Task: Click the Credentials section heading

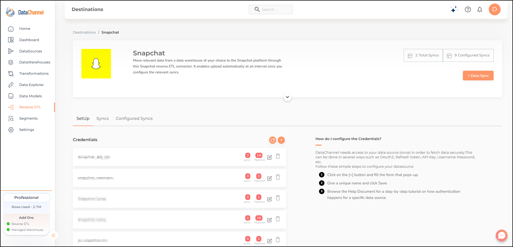Action: (85, 140)
